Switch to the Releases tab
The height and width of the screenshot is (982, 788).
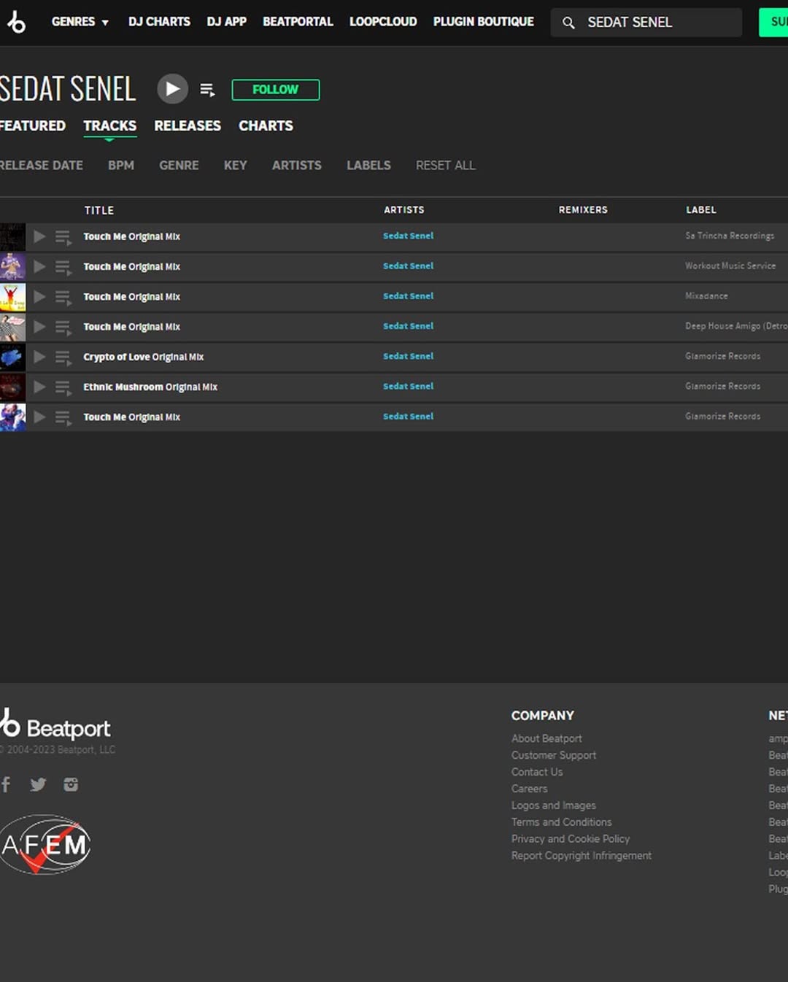click(188, 125)
